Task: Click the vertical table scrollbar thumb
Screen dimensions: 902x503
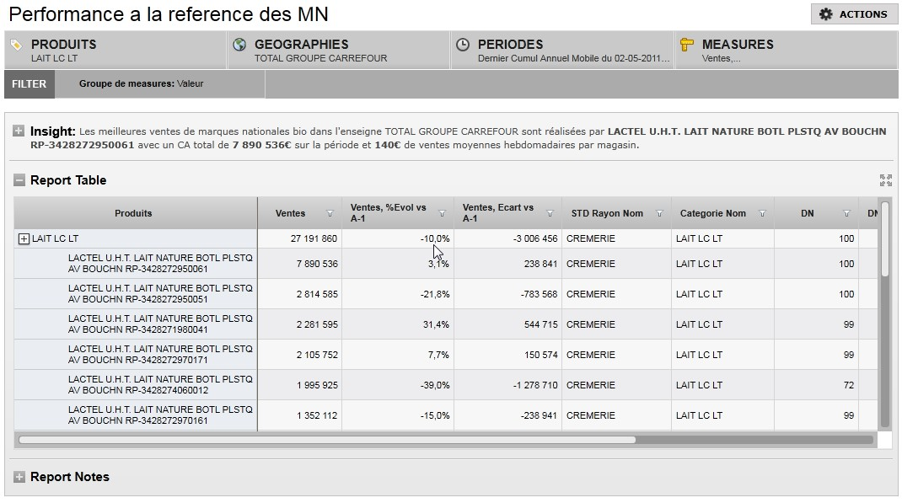Action: coord(885,239)
